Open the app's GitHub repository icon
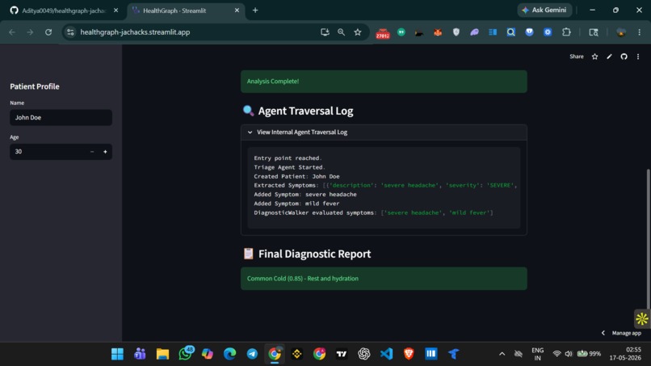This screenshot has height=366, width=651. [624, 57]
